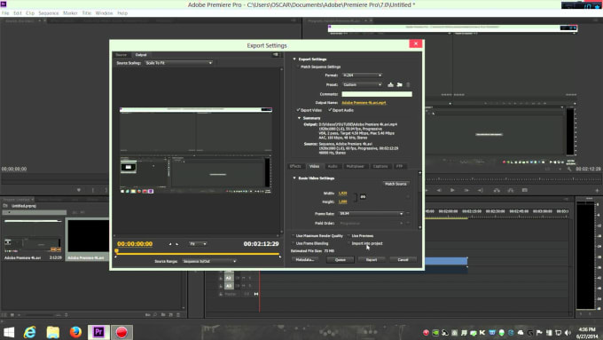This screenshot has width=603, height=340.
Task: Click the Comments input field
Action: pos(377,94)
